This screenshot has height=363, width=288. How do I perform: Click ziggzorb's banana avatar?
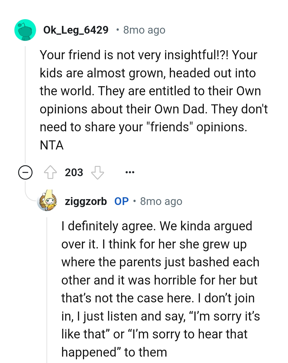47,202
